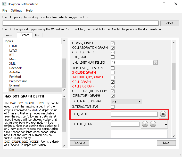Check the INCLUDED_BY_GRAPH option
The width and height of the screenshot is (182, 157).
pos(113,77)
